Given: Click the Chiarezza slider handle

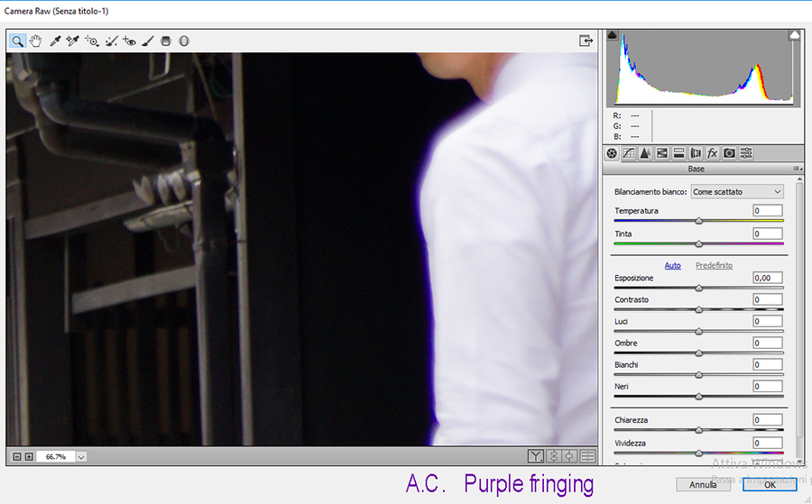Looking at the screenshot, I should tap(698, 430).
